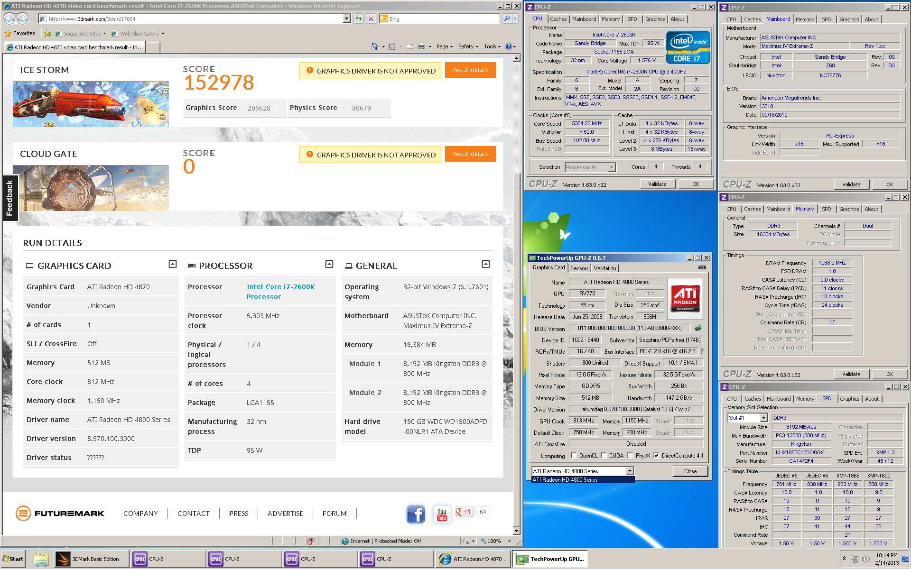Toggle the OpenCL checkbox in GPU-Z
Image resolution: width=911 pixels, height=569 pixels.
(x=574, y=455)
